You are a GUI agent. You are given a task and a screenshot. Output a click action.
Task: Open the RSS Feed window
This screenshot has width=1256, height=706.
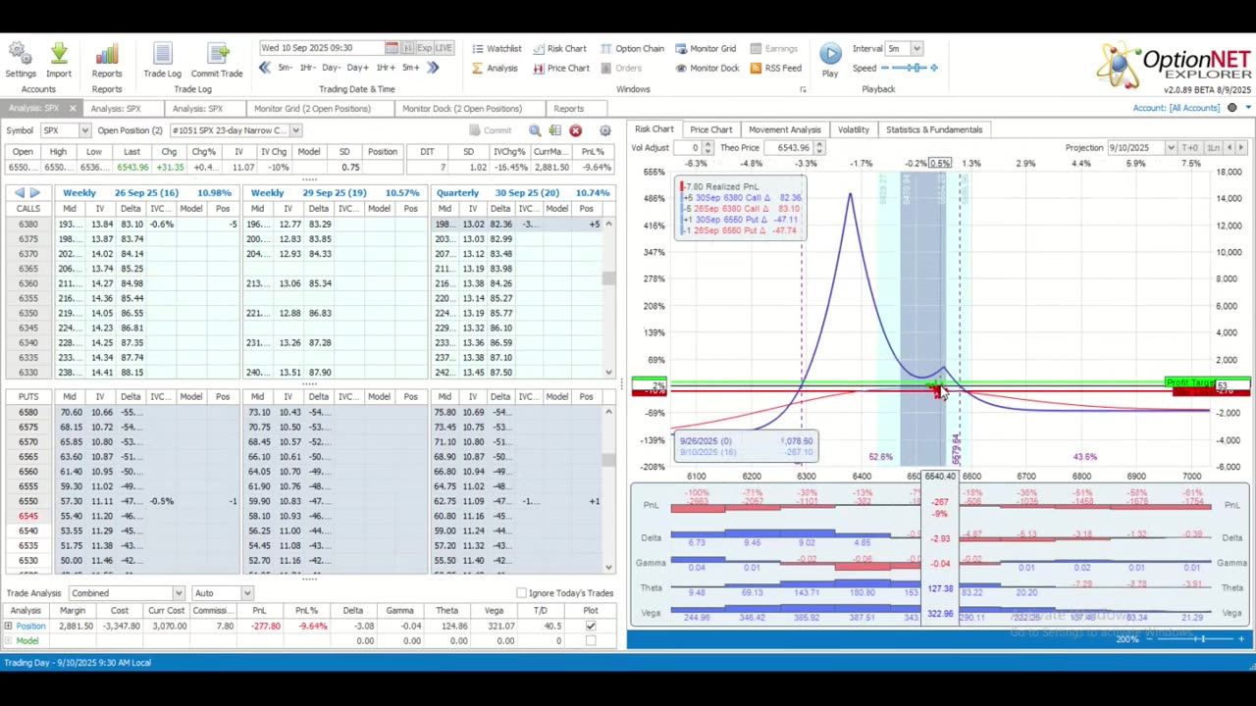(775, 68)
